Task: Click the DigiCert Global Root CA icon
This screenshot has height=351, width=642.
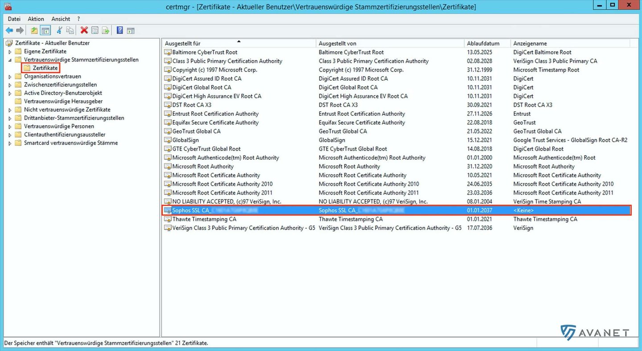Action: point(168,87)
